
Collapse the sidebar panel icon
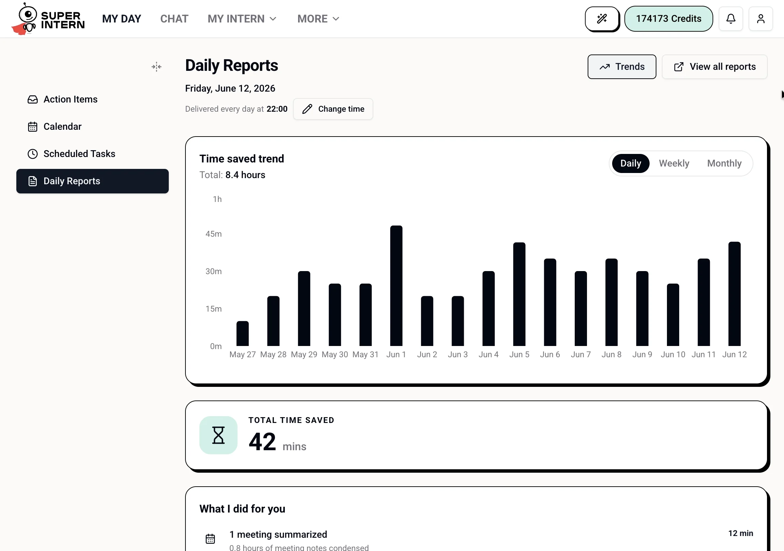[x=157, y=67]
